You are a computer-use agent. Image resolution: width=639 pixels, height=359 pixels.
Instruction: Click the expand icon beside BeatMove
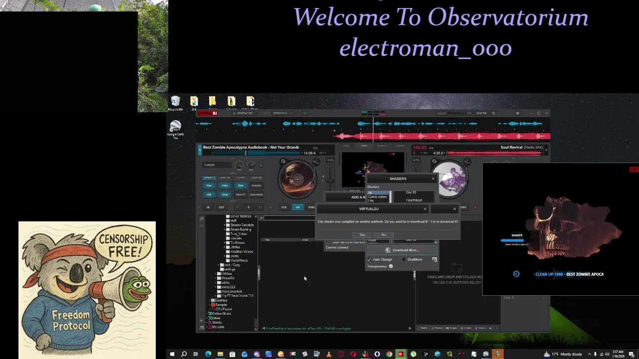434,259
